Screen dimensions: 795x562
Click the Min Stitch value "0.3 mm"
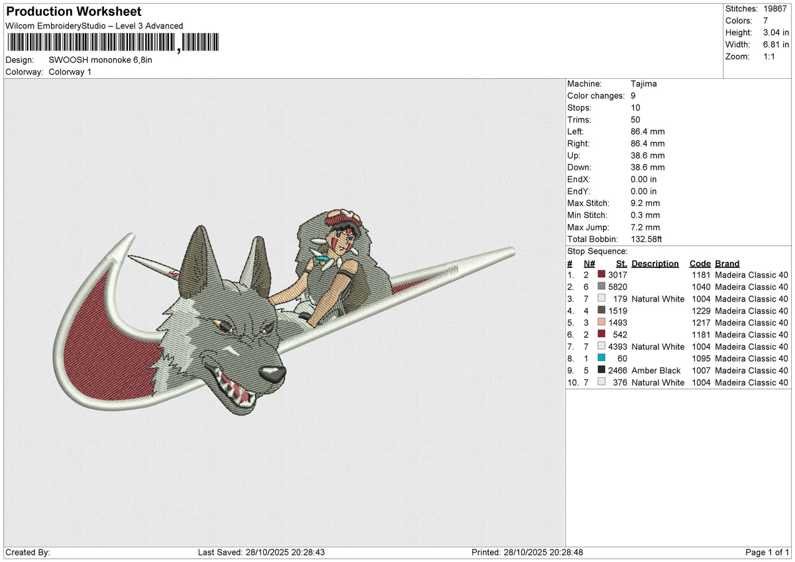(646, 215)
